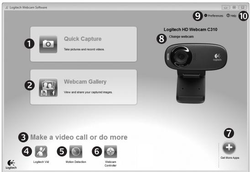Click the Webcam Controller label
The image size is (250, 172).
pyautogui.click(x=110, y=163)
